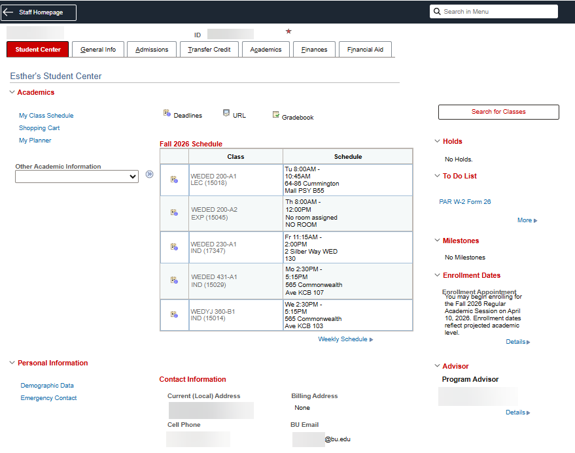Open the Admissions tab

152,49
